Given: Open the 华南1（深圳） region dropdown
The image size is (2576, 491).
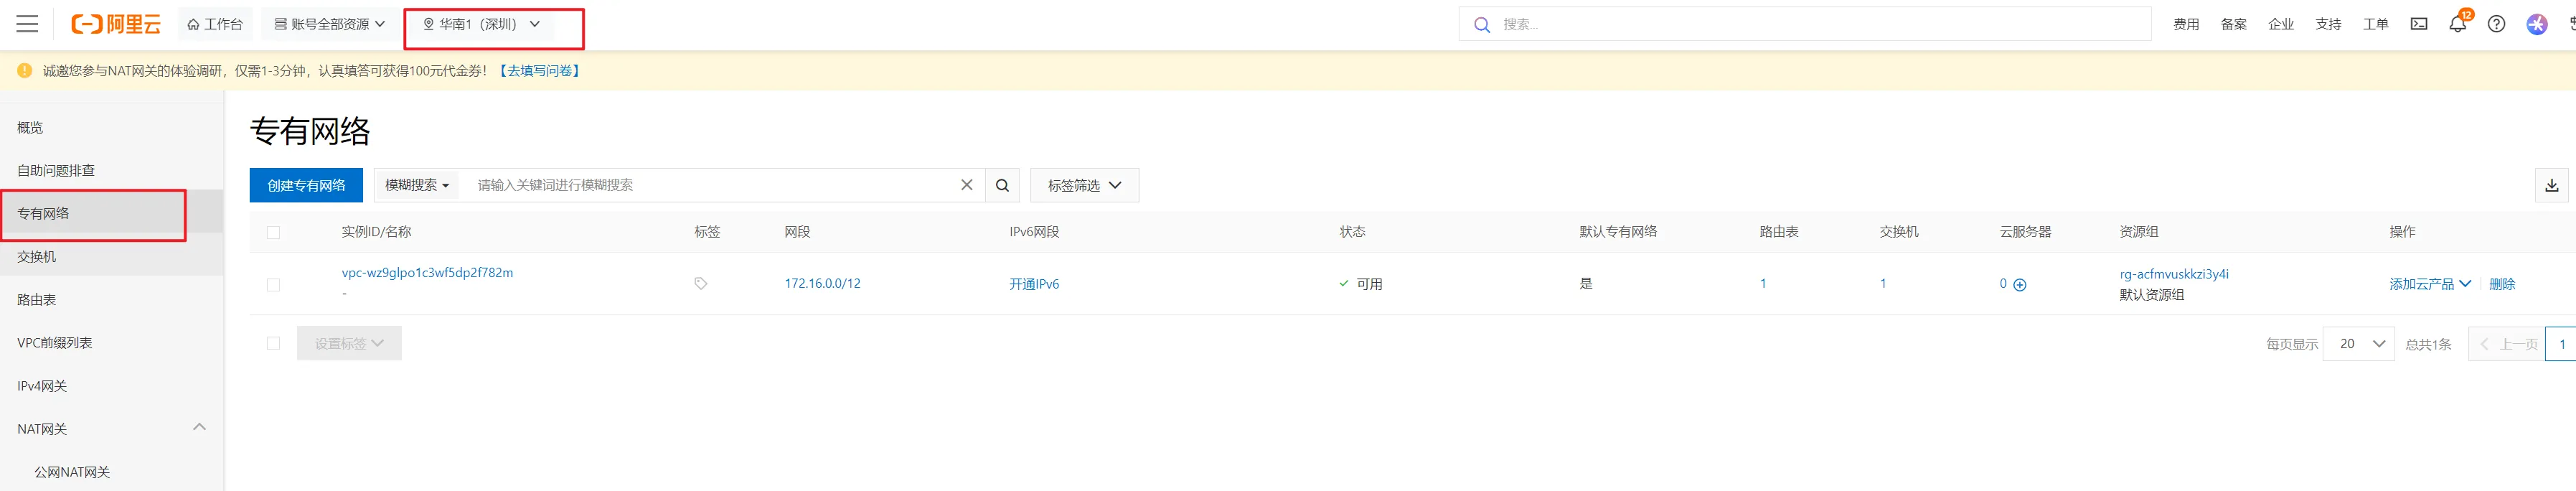Looking at the screenshot, I should (482, 24).
